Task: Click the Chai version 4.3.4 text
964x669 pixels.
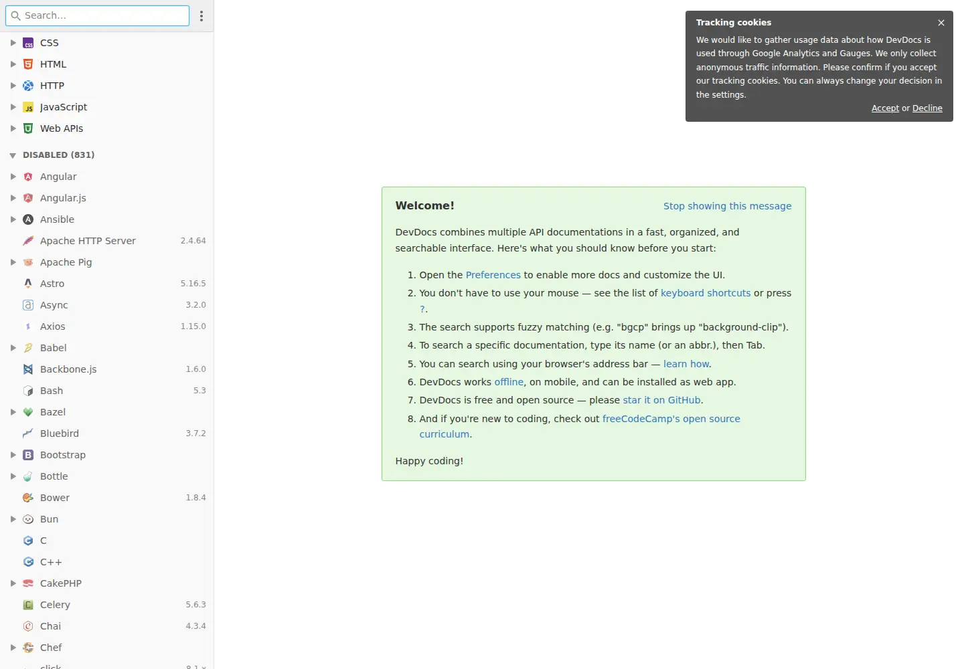Action: (x=195, y=626)
